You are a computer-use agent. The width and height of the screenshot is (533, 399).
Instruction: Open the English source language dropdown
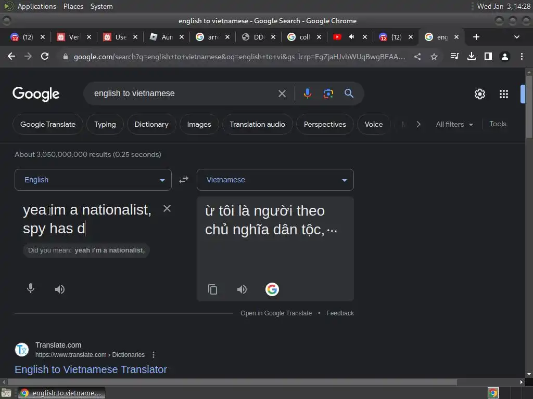93,180
